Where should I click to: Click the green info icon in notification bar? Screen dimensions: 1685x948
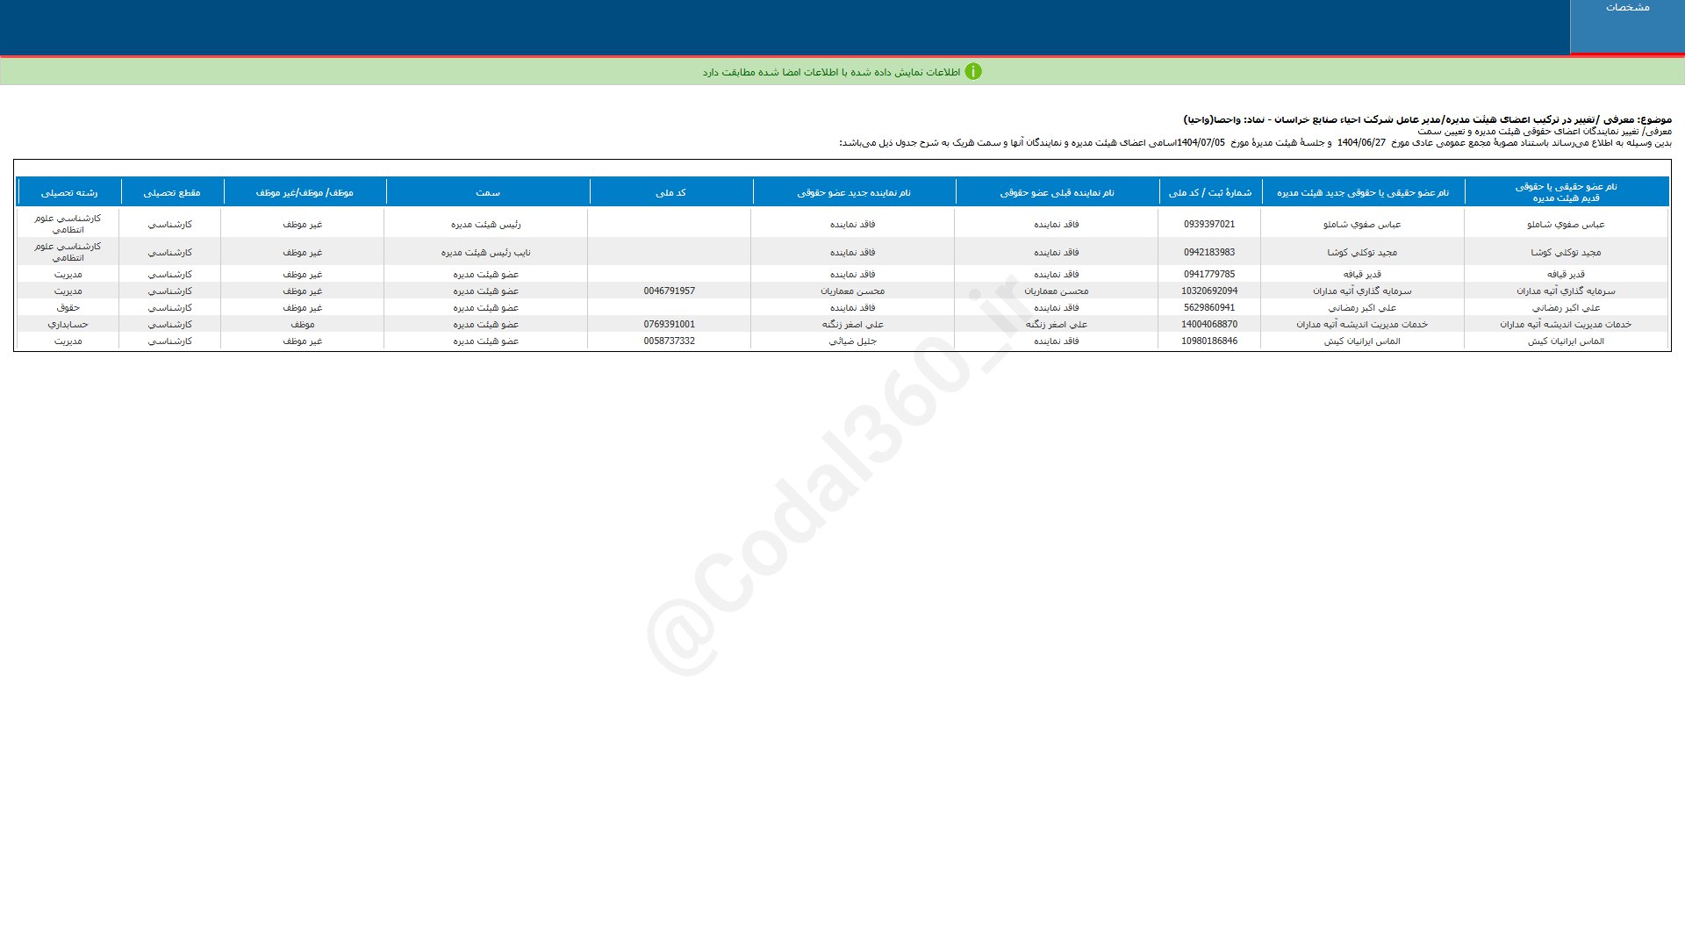point(973,72)
